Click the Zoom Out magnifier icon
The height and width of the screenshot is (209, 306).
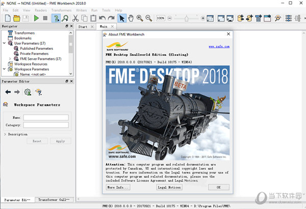[x=149, y=18]
